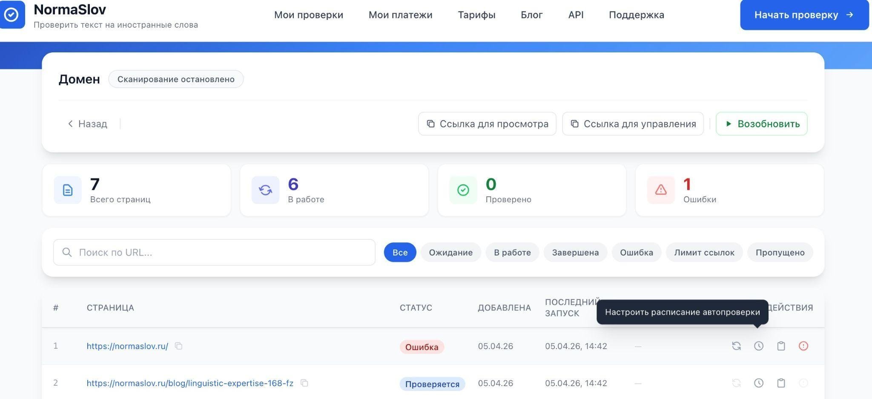
Task: Filter pages by Лимит ссылок status
Action: pyautogui.click(x=704, y=252)
